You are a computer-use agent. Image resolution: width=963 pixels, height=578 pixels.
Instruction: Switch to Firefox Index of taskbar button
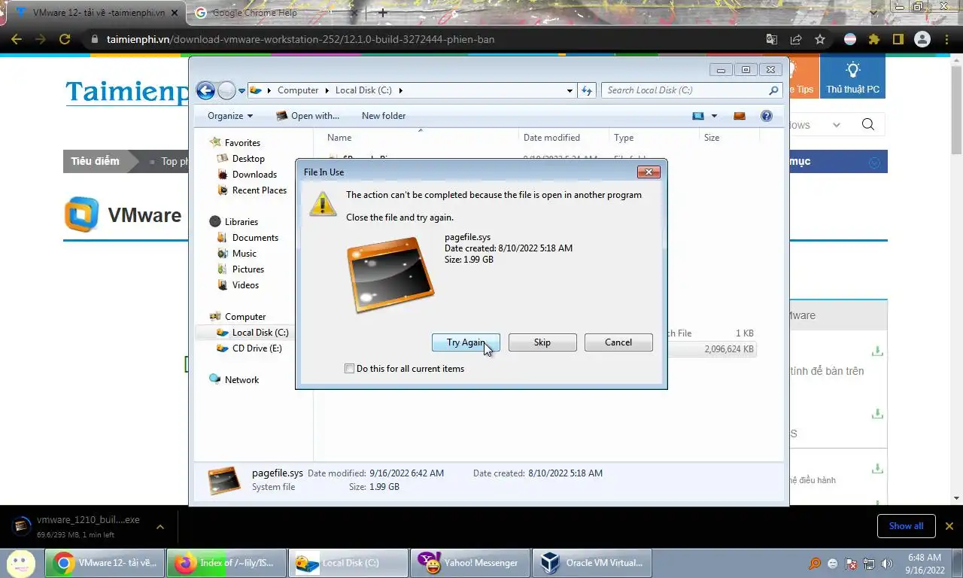point(226,563)
